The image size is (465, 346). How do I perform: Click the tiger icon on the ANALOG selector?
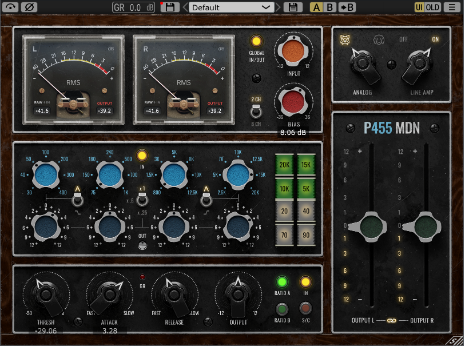tap(345, 39)
